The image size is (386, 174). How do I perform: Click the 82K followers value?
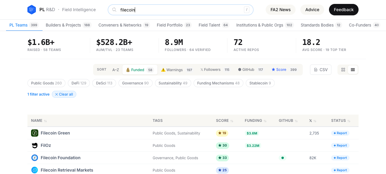(313, 158)
